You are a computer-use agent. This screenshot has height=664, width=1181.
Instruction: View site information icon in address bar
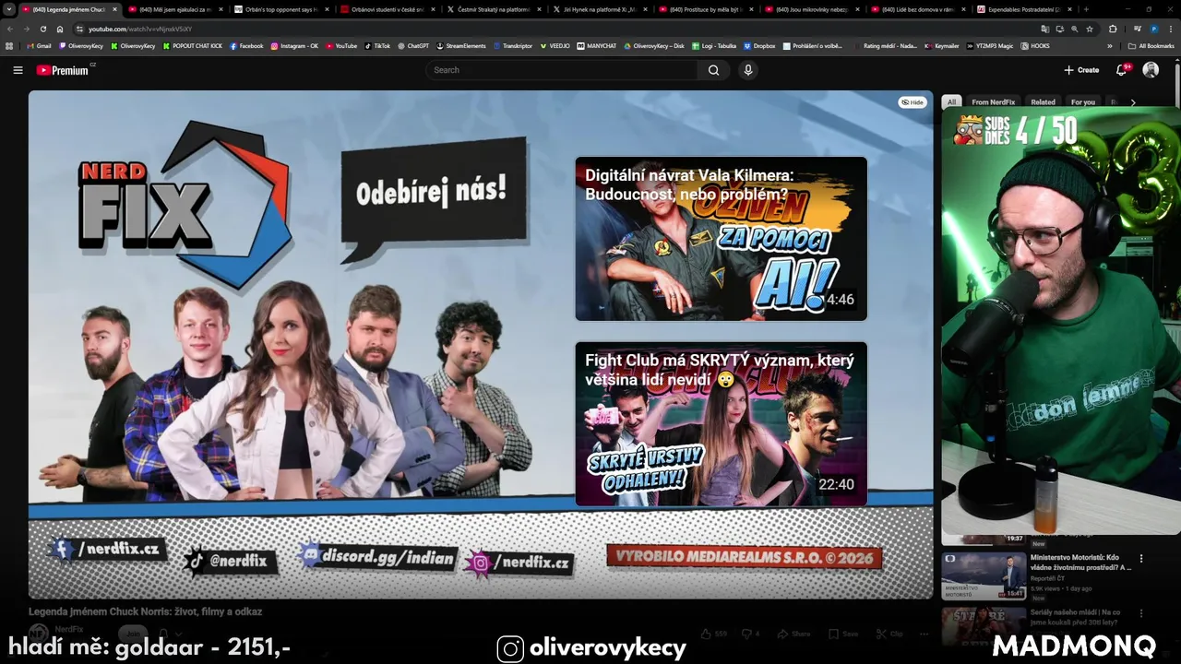[x=79, y=29]
